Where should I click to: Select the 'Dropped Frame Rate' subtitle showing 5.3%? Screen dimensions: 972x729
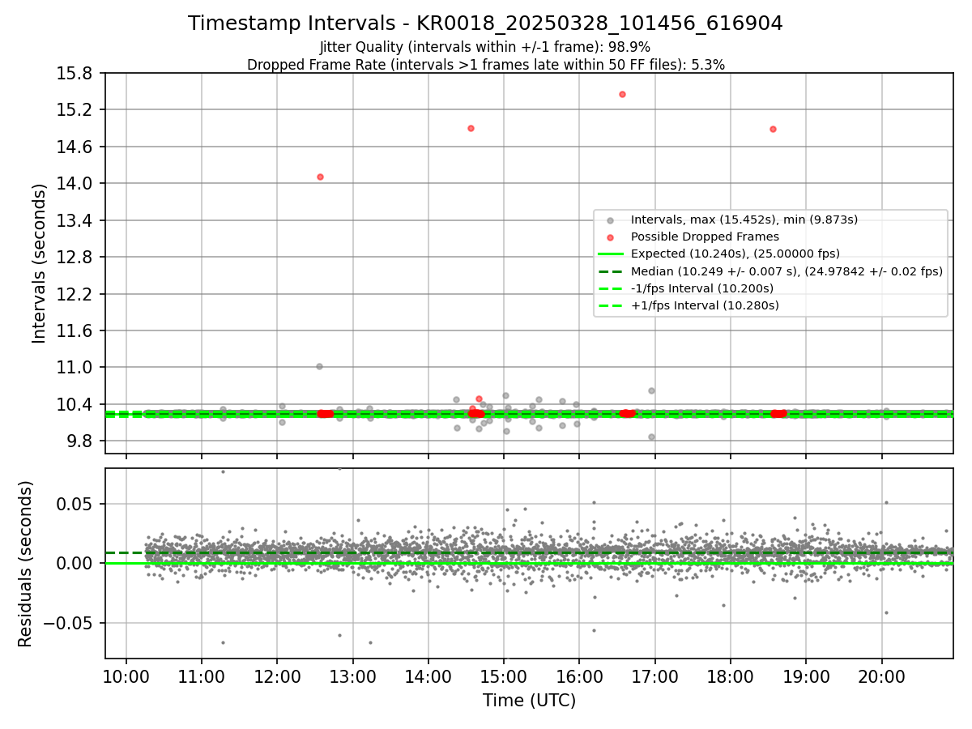tap(485, 64)
